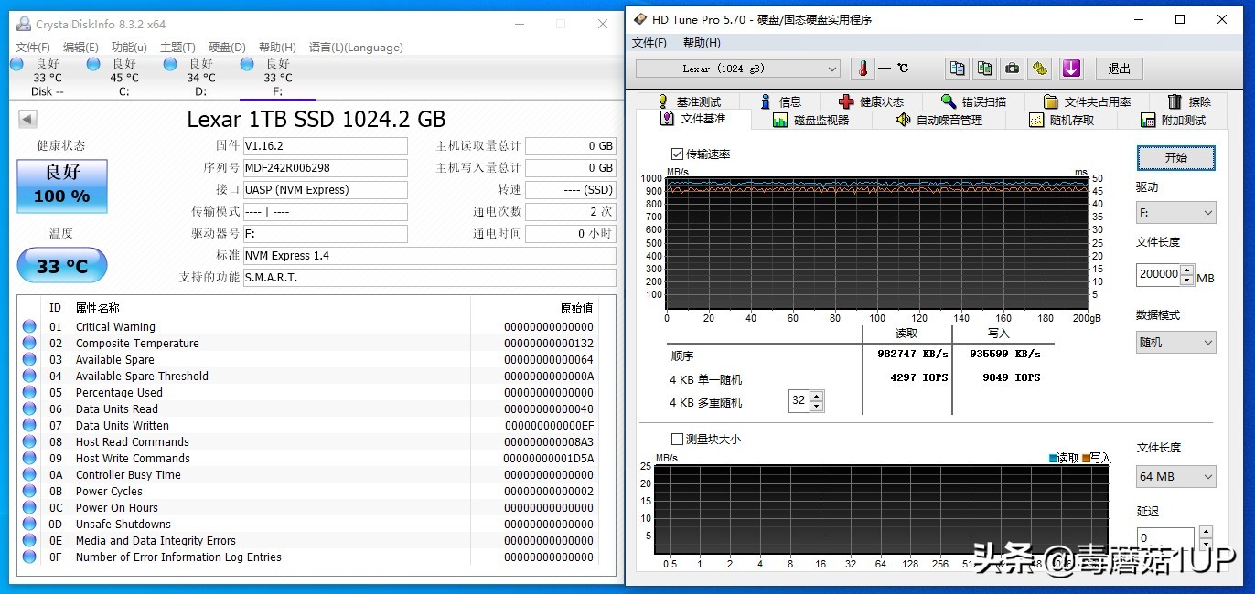Enable the 测量块大小 checkbox

tap(677, 440)
